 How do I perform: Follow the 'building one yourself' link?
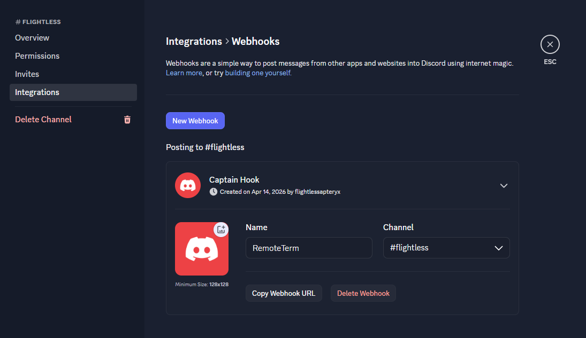click(x=258, y=73)
